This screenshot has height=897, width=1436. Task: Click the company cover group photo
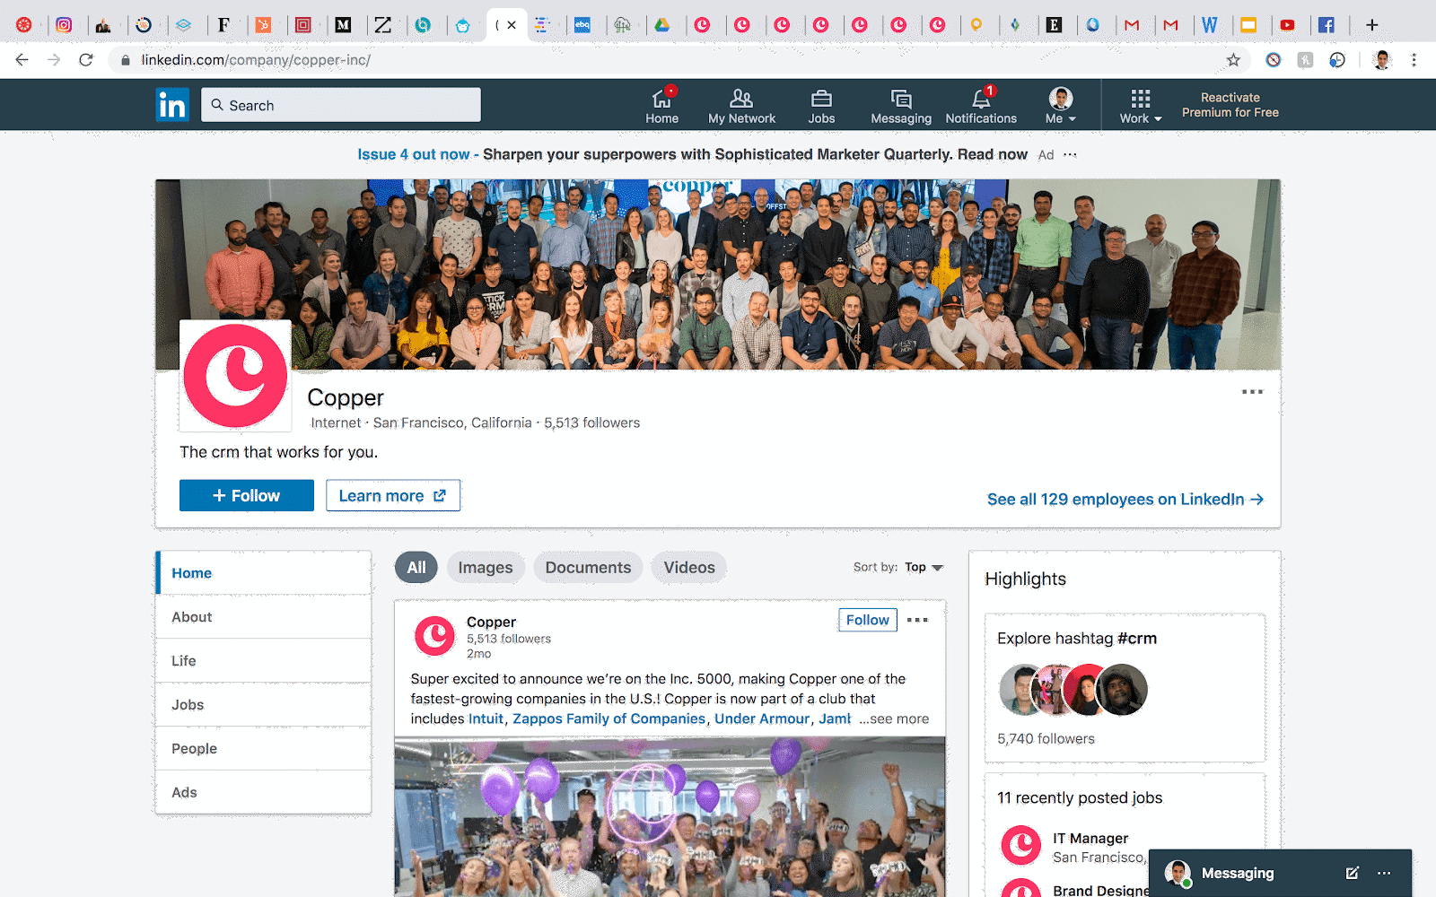[x=718, y=274]
